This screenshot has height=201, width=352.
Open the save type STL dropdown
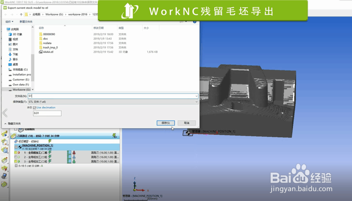(113, 102)
